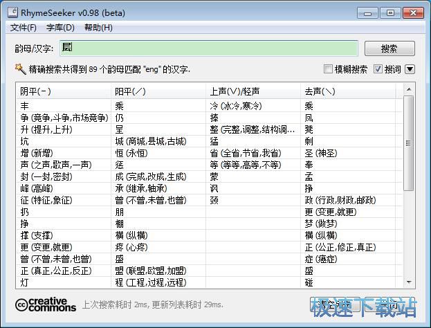Click the vertical scrollbar thumb

tap(409, 143)
